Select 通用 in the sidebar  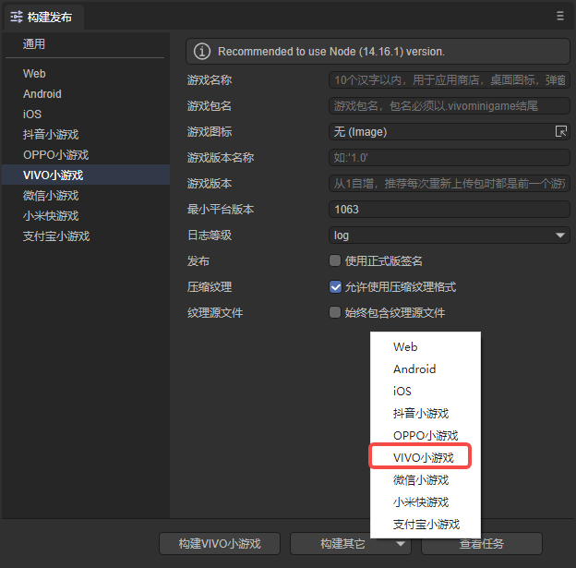click(34, 44)
